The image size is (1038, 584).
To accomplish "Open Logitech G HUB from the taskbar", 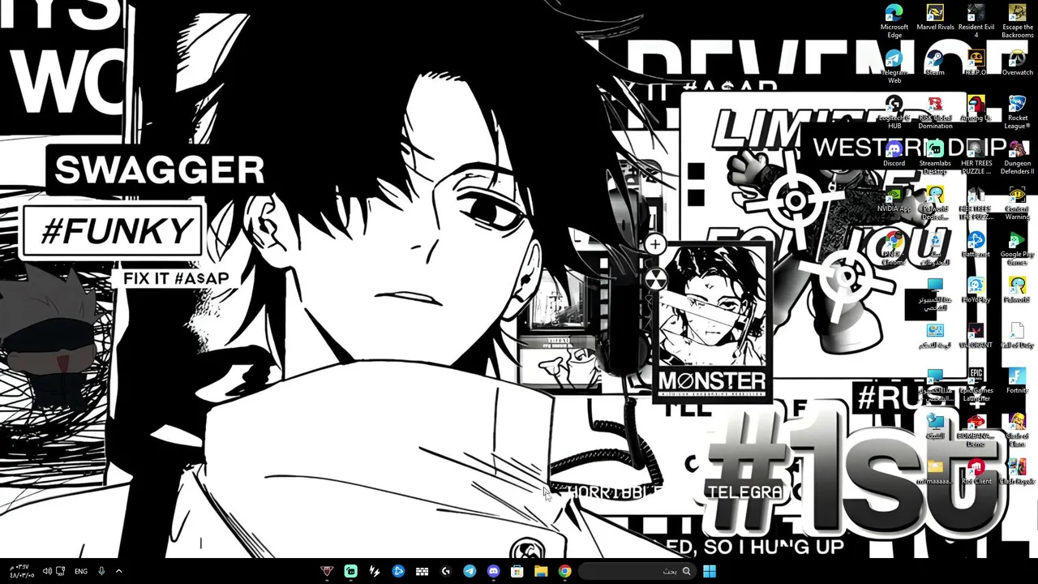I will pyautogui.click(x=446, y=571).
